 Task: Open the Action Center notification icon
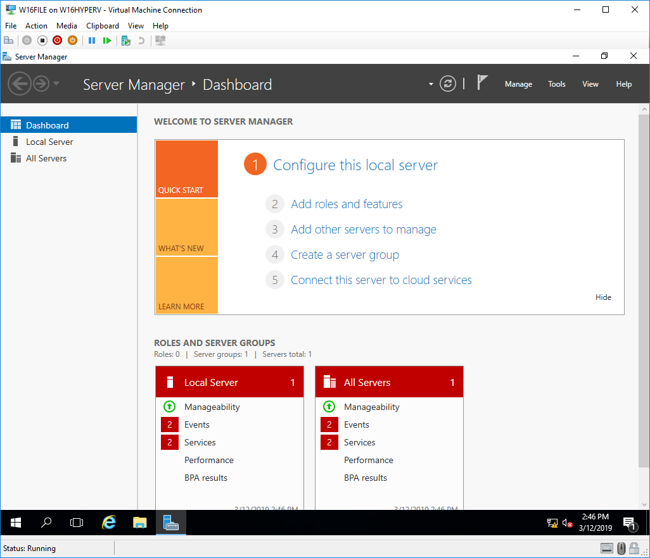[630, 524]
